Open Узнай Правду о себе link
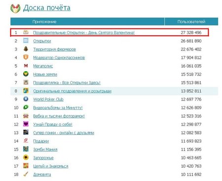Image resolution: width=222 pixels, height=181 pixels. coord(53,124)
